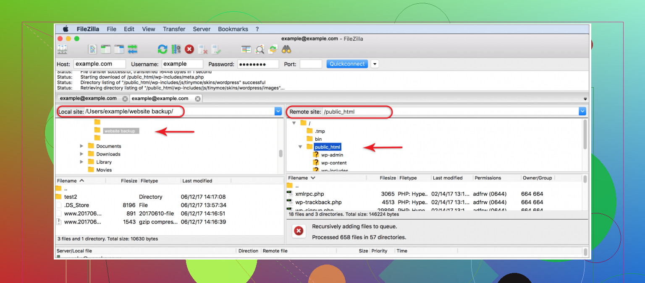Select wp-content folder in remote tree
Image resolution: width=645 pixels, height=283 pixels.
pyautogui.click(x=334, y=163)
